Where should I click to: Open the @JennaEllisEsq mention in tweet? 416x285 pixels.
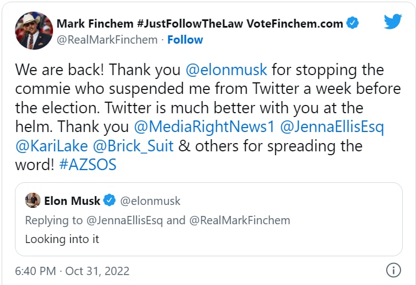coord(332,126)
